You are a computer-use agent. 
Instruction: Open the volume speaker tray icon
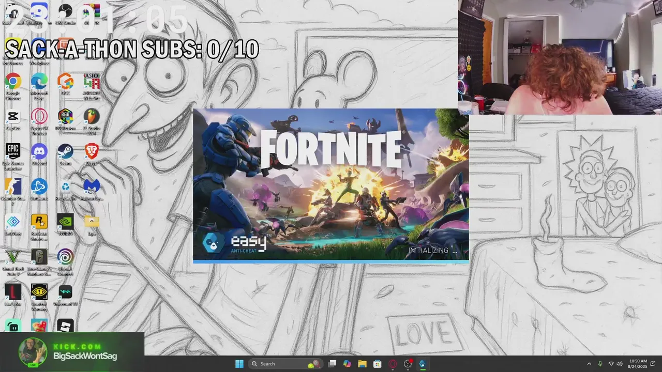620,364
